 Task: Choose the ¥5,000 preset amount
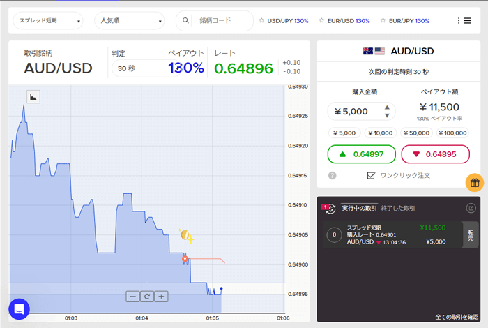344,133
